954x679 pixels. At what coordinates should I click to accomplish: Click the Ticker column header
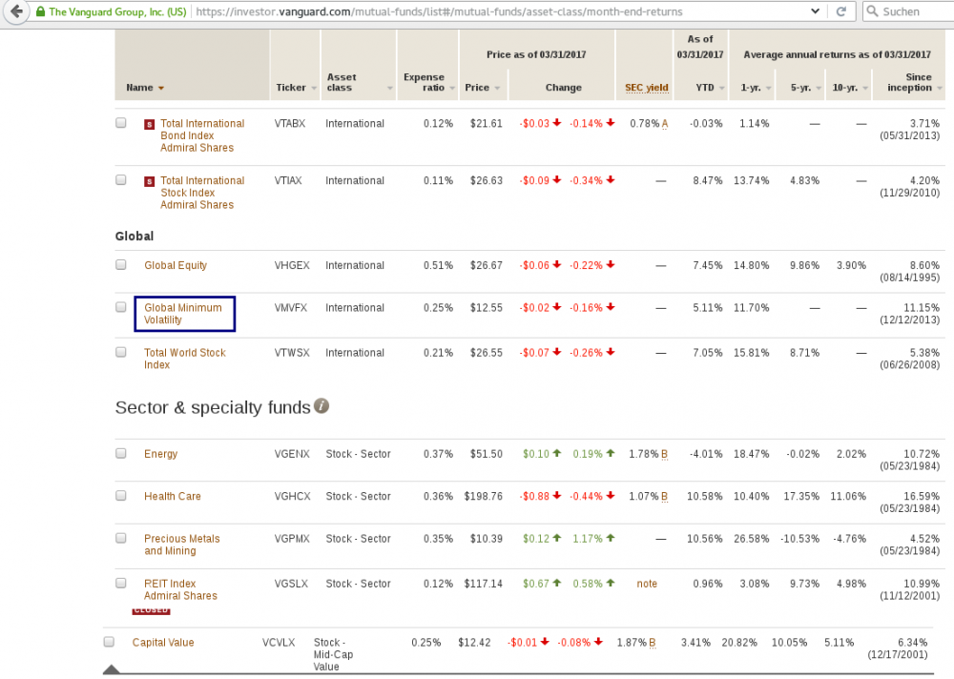point(289,87)
